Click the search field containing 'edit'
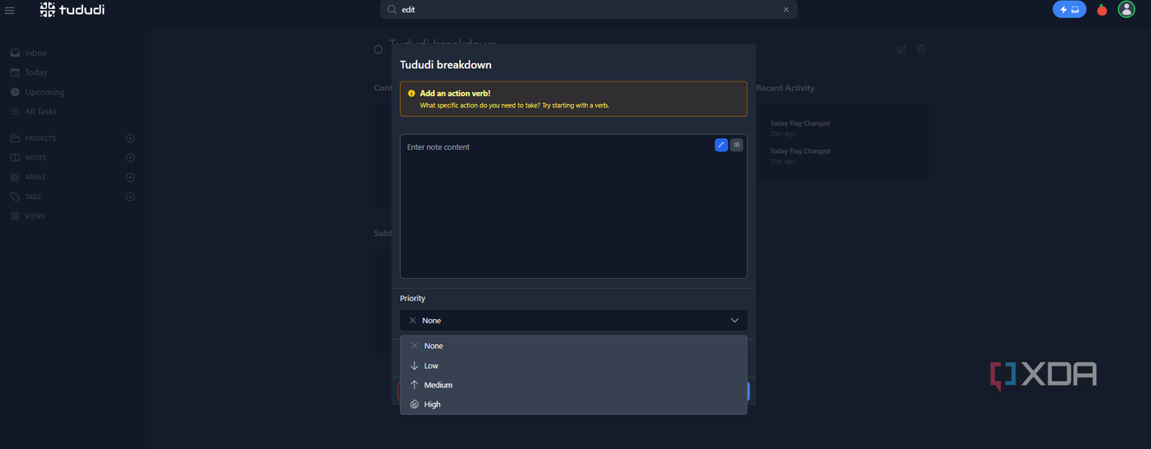Image resolution: width=1151 pixels, height=449 pixels. point(589,10)
